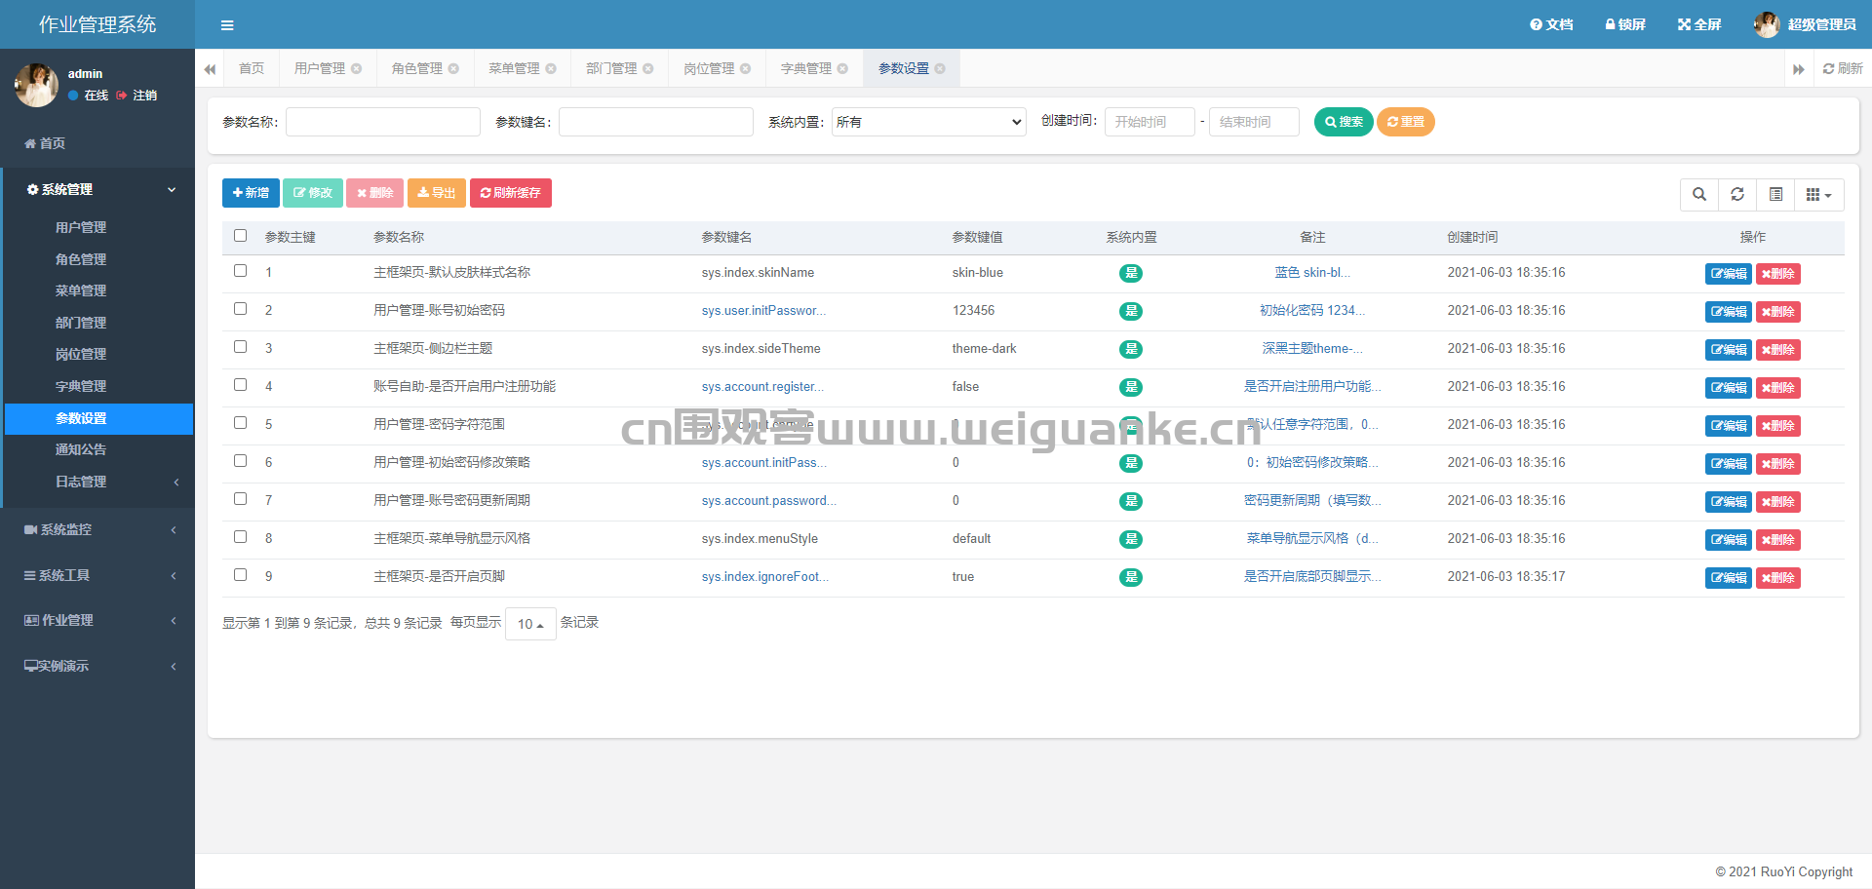
Task: Focus the 参数名称 input field
Action: 383,122
